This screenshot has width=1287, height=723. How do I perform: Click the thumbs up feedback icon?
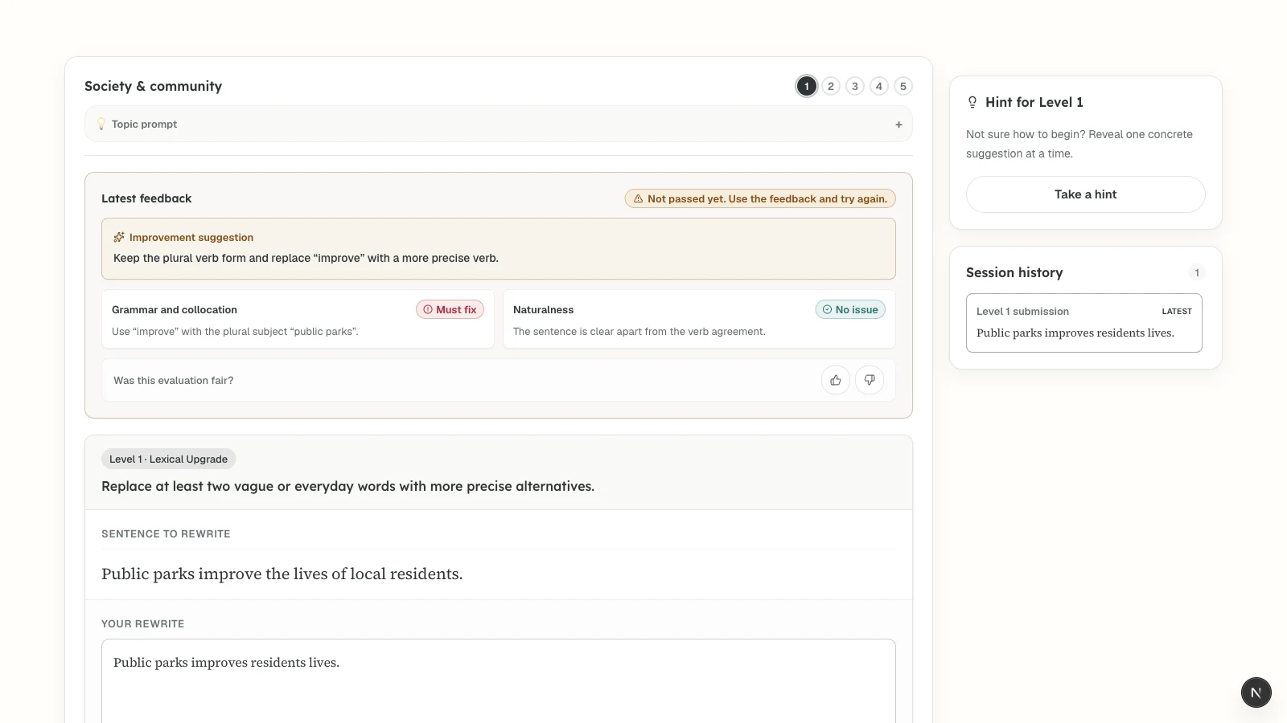[836, 380]
